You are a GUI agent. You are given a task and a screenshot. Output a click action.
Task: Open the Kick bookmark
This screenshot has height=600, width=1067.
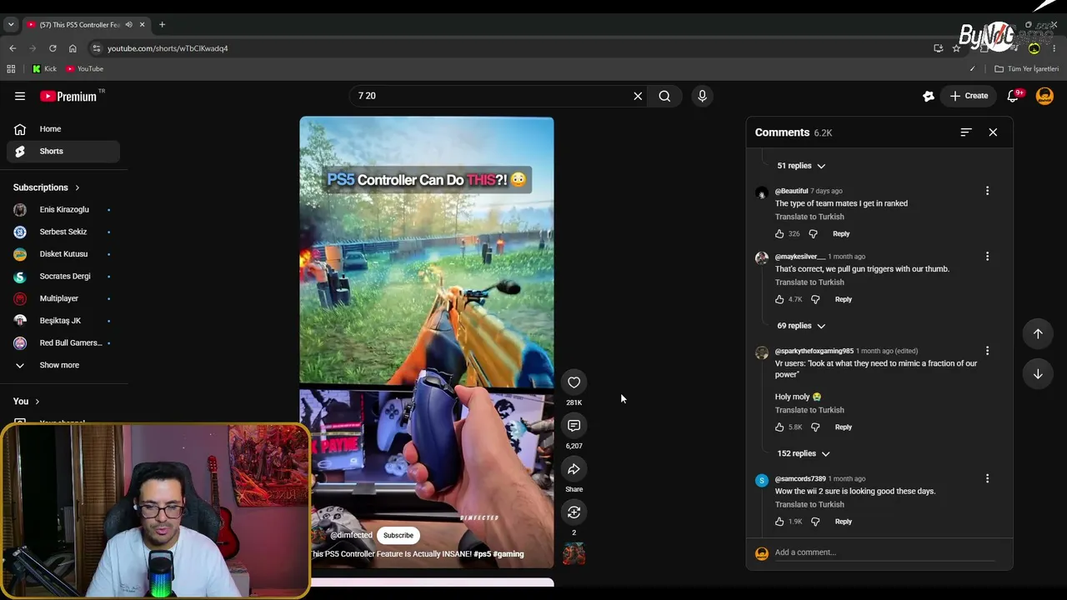(44, 69)
